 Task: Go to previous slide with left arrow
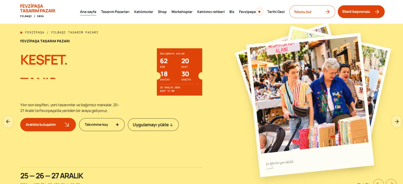(8, 122)
